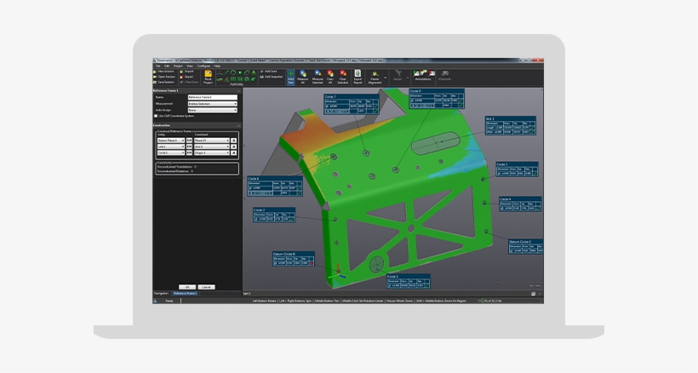Click the Viewer Alignment icon
Image resolution: width=698 pixels, height=373 pixels.
point(375,77)
